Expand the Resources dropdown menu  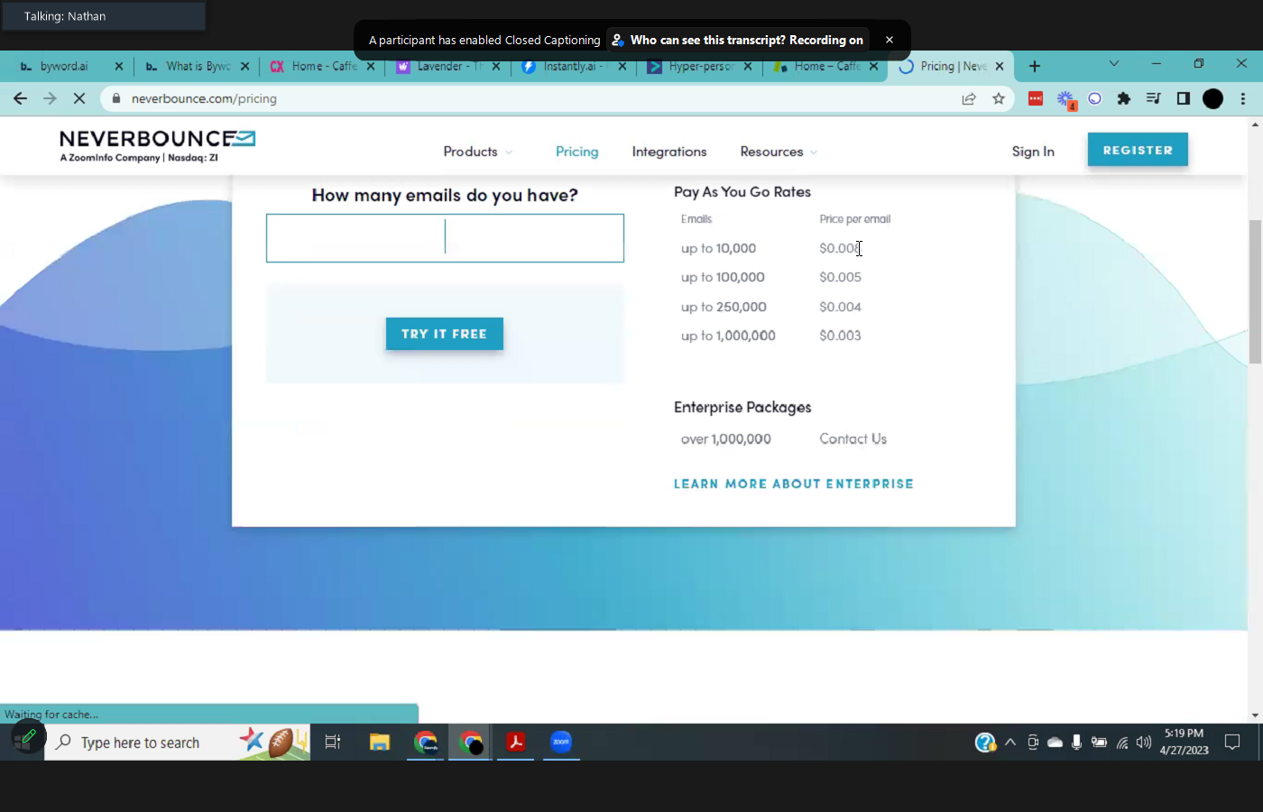778,152
